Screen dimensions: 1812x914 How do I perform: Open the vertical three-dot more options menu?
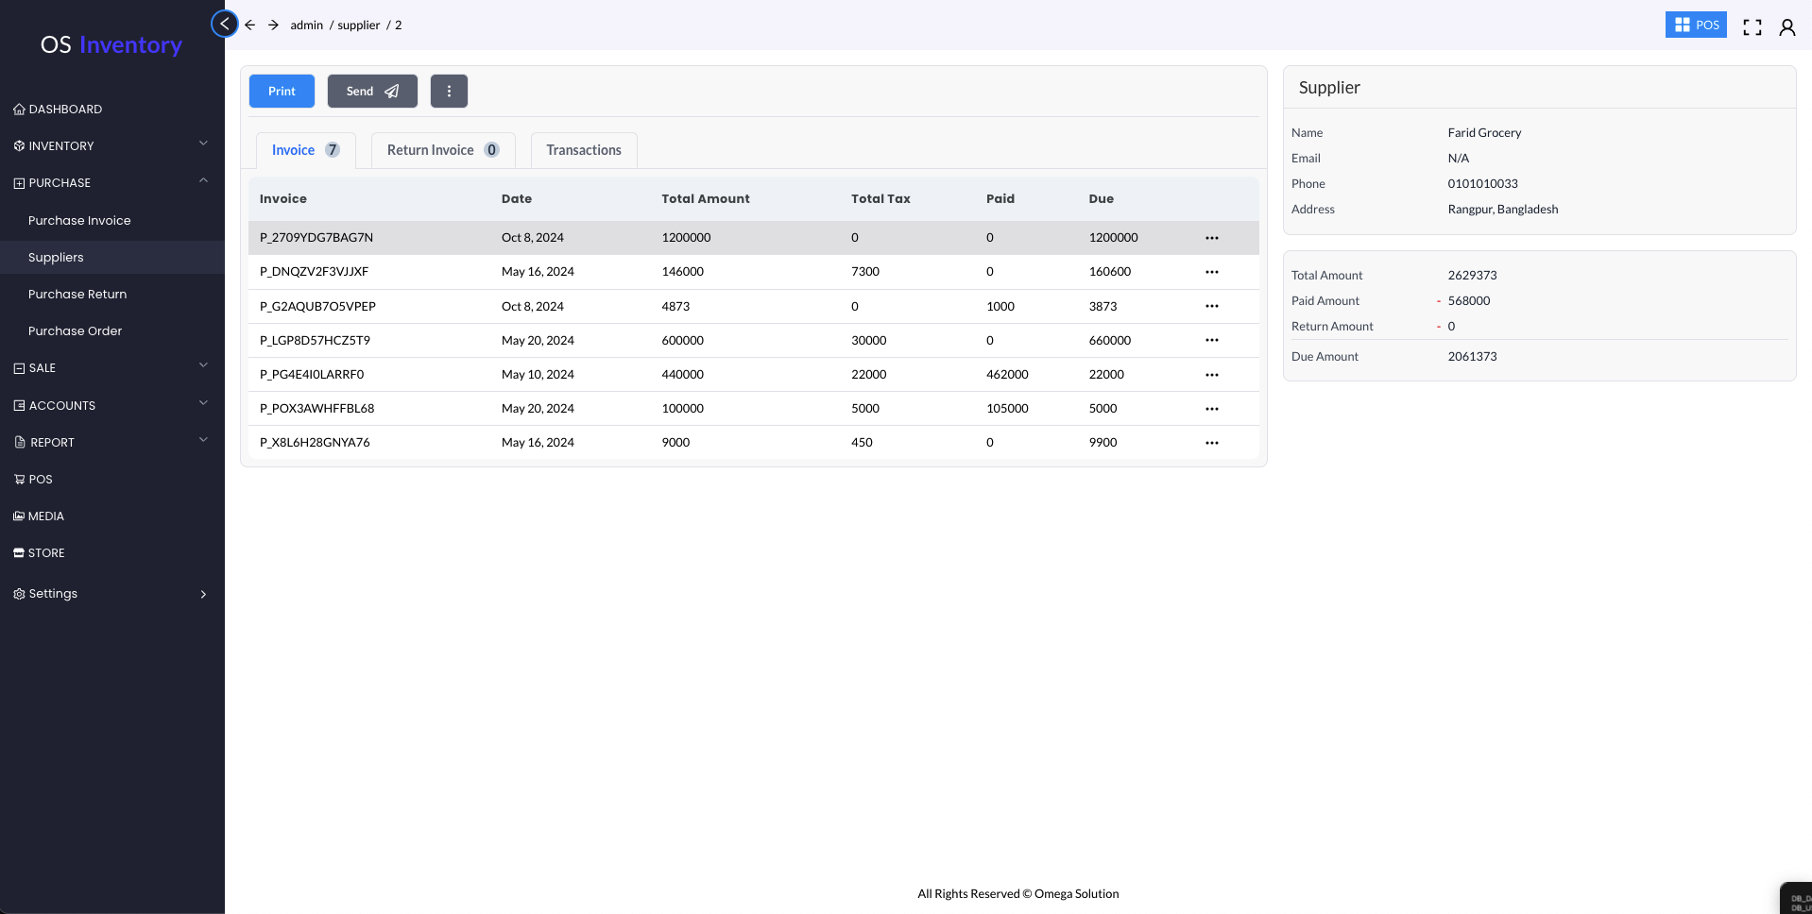click(449, 92)
